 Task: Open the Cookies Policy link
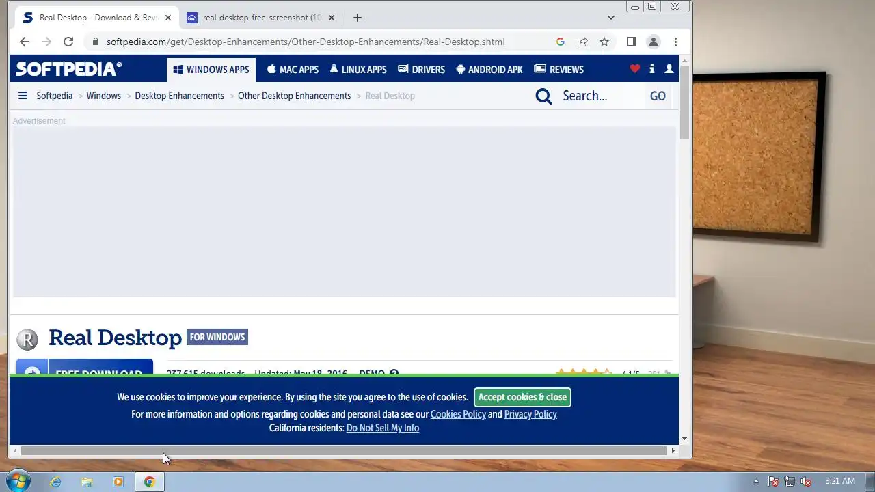pyautogui.click(x=458, y=414)
